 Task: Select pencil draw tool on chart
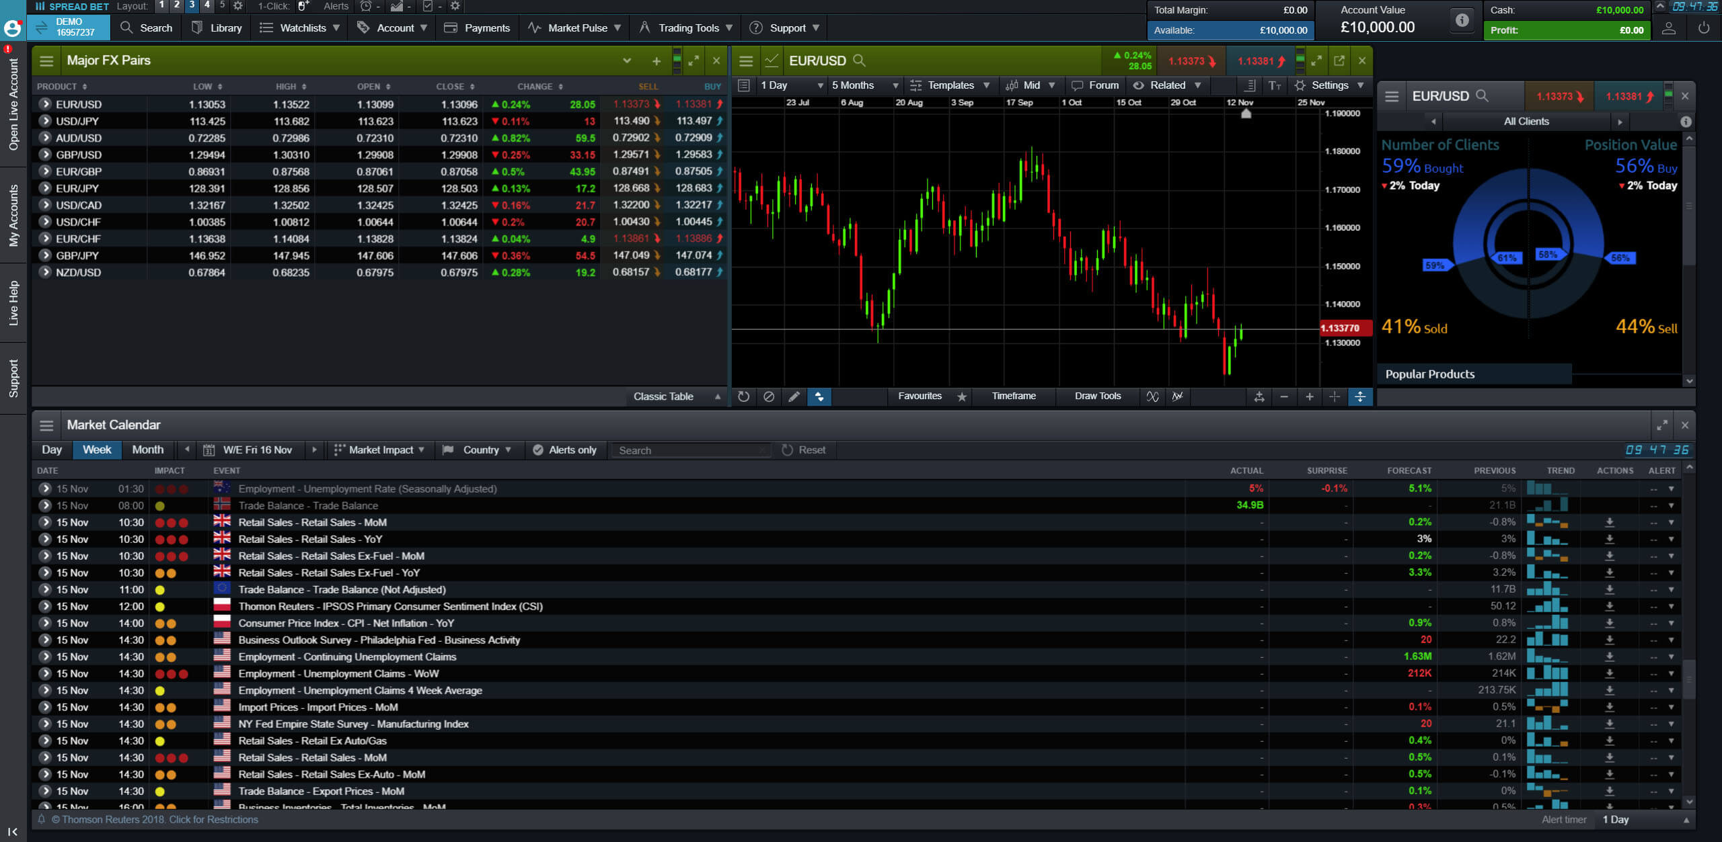point(794,396)
